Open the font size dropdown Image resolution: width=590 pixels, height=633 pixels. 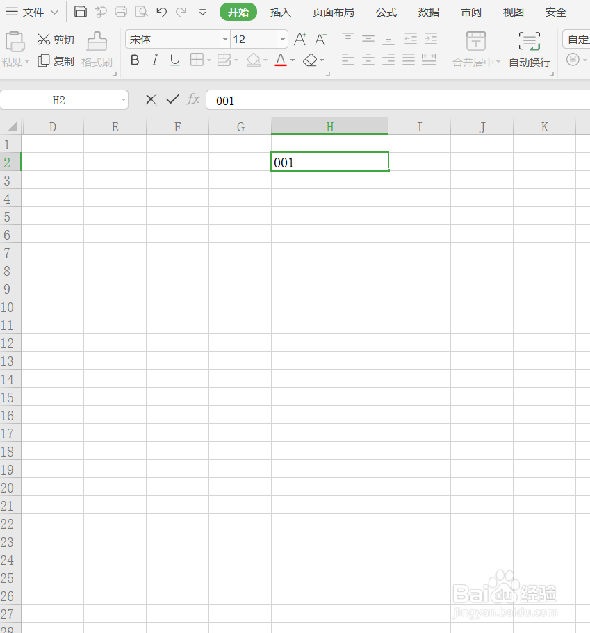[283, 39]
